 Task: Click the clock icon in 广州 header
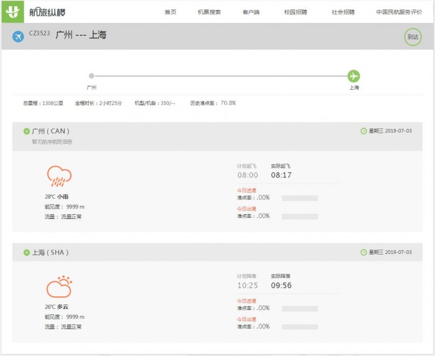point(364,131)
